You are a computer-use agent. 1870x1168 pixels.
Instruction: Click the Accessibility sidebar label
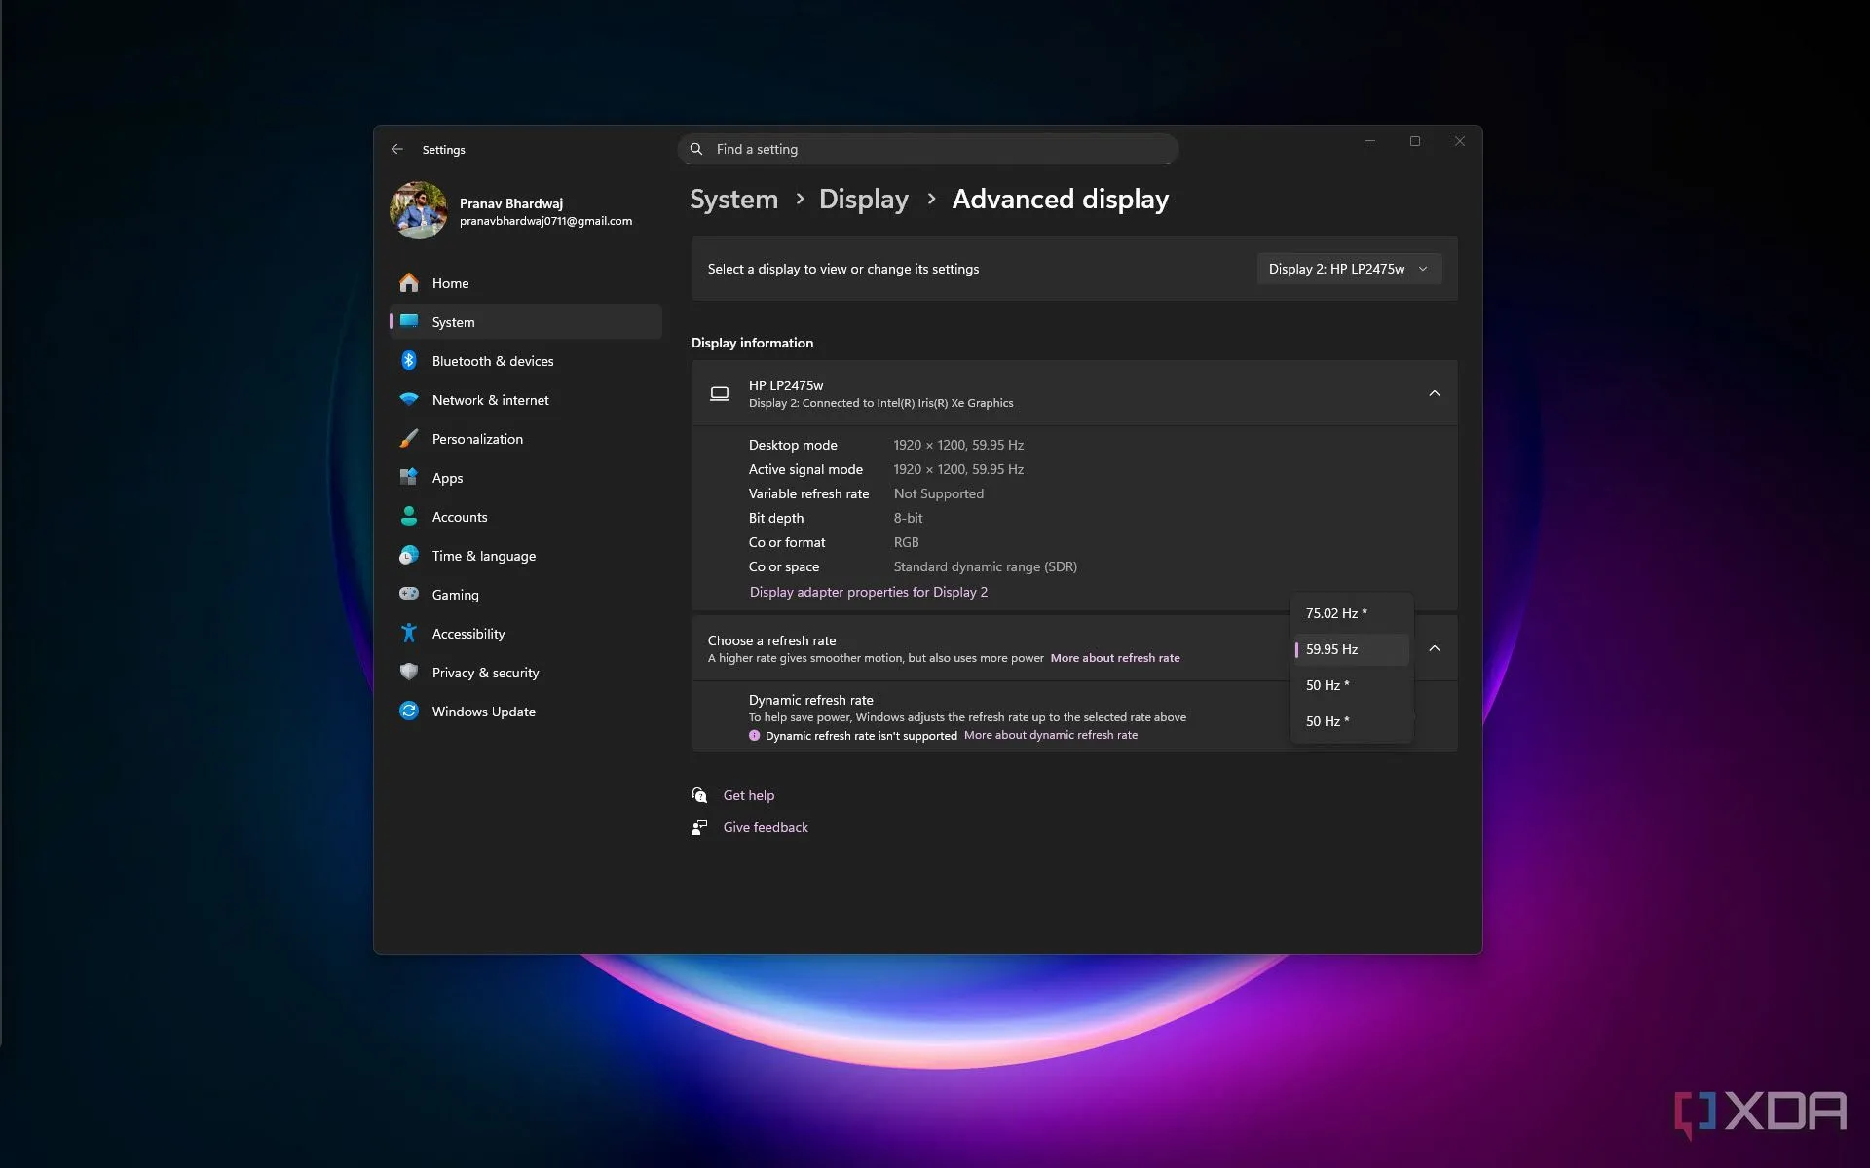468,634
